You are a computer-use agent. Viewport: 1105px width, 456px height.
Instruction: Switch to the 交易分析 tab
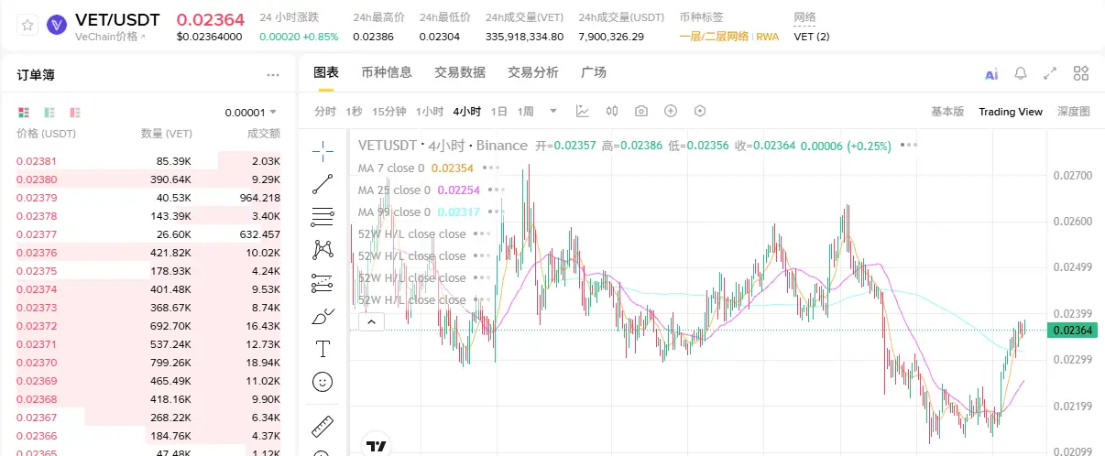[x=533, y=72]
